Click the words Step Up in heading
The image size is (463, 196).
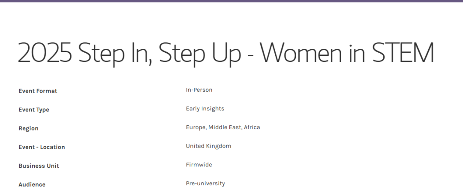point(200,54)
